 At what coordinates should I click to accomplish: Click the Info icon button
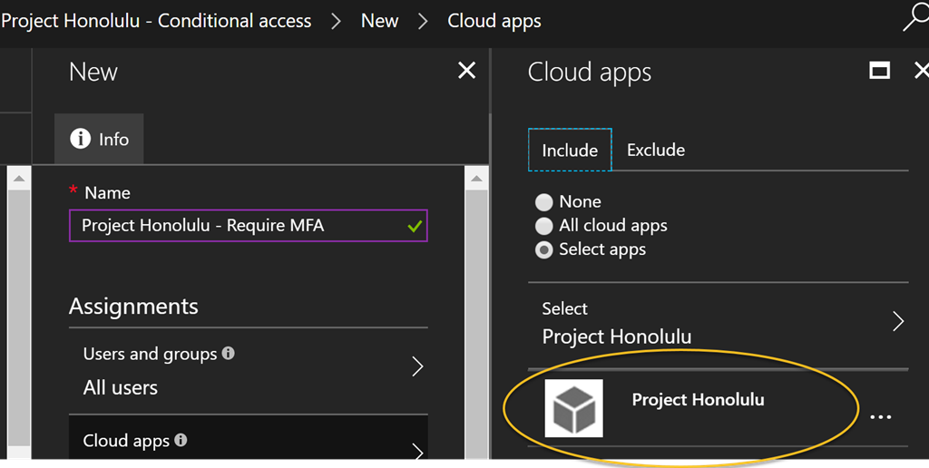99,139
